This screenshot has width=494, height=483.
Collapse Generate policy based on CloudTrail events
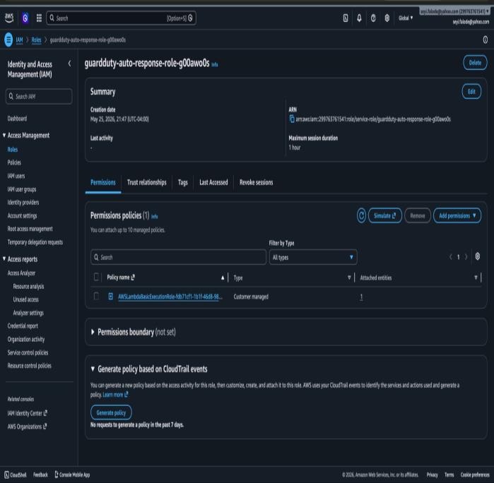click(93, 369)
